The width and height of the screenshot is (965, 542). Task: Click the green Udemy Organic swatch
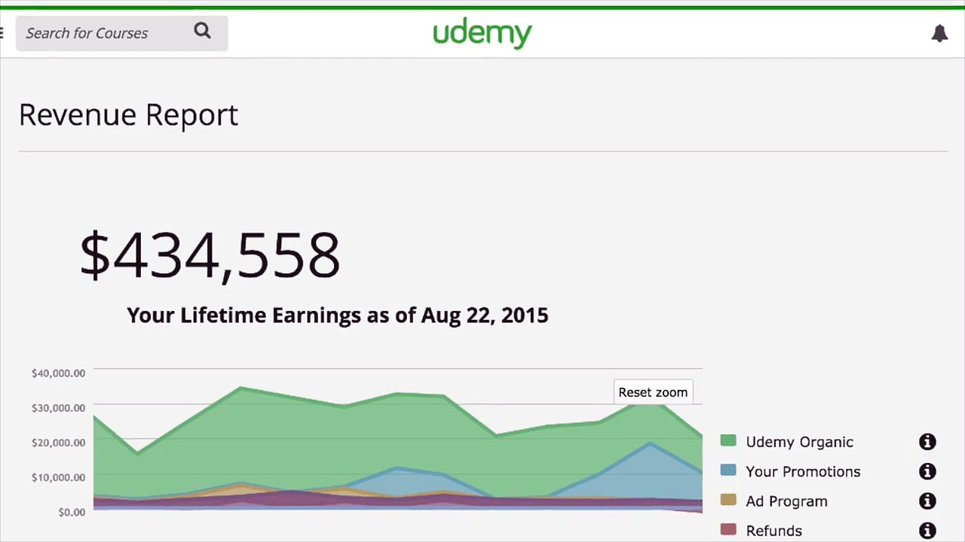coord(728,441)
